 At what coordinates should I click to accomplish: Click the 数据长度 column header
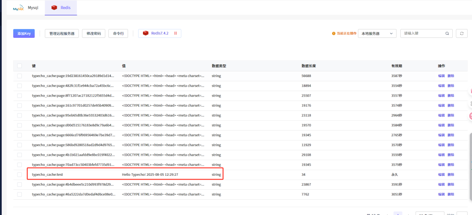pyautogui.click(x=309, y=66)
